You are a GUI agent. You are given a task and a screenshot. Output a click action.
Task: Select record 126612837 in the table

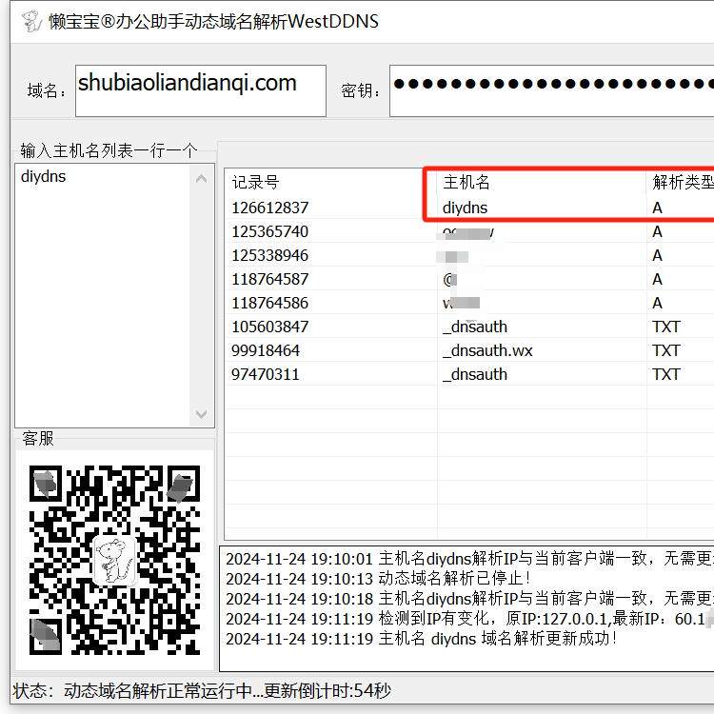click(x=270, y=208)
